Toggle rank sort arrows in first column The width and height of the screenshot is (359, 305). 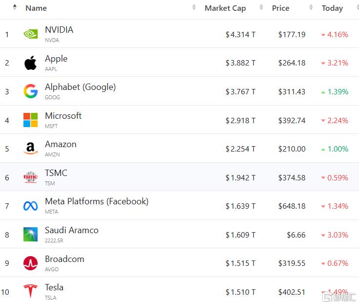pos(14,7)
